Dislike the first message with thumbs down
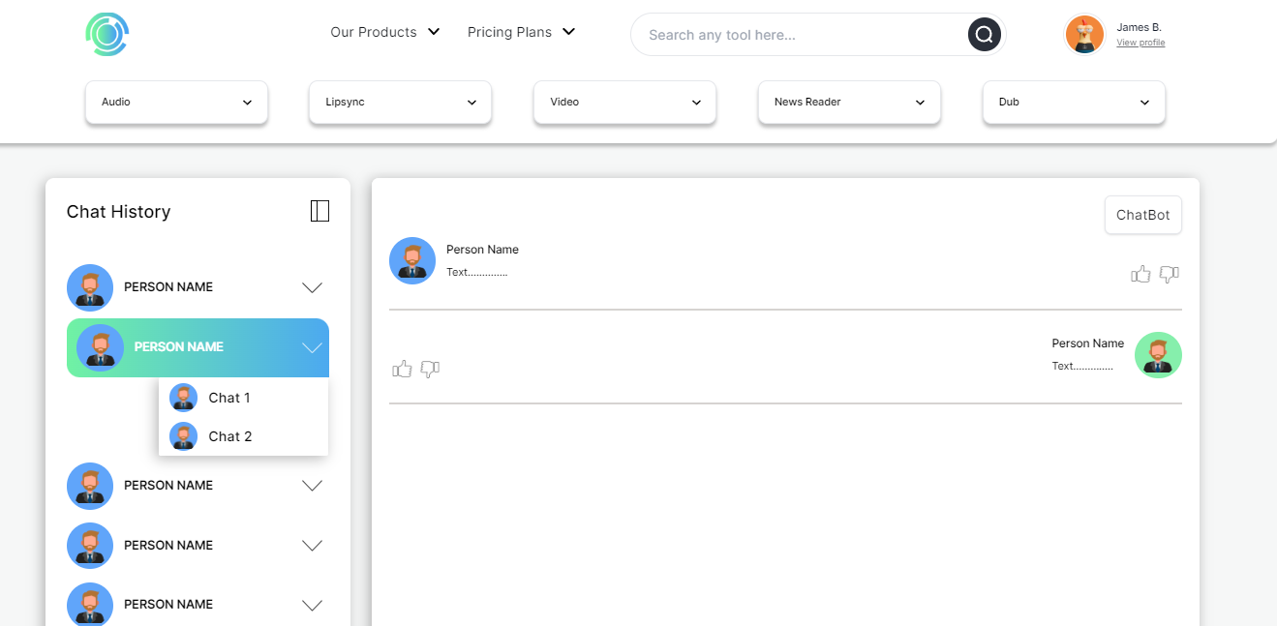Viewport: 1277px width, 626px height. (1169, 274)
